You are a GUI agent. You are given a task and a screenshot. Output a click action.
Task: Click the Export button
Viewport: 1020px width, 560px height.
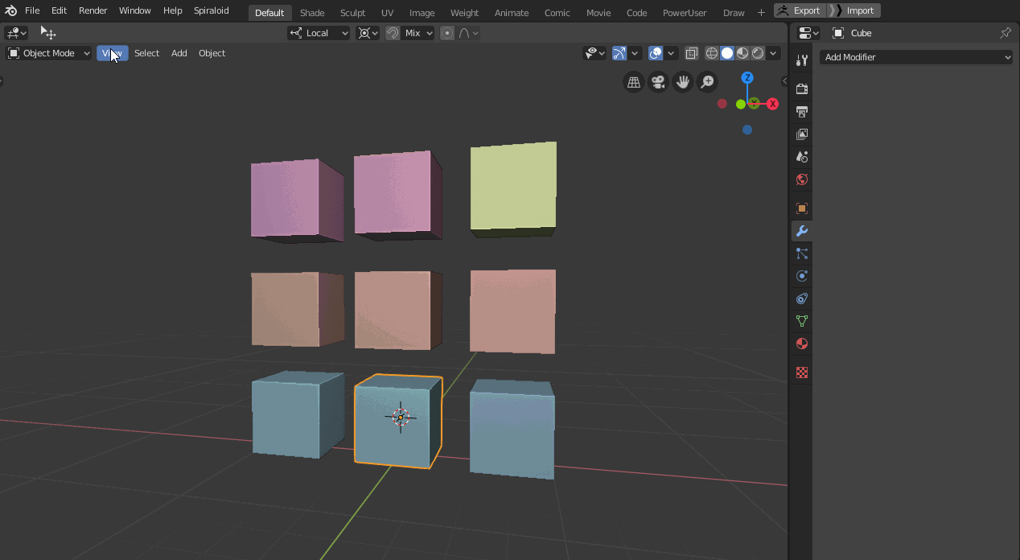800,10
